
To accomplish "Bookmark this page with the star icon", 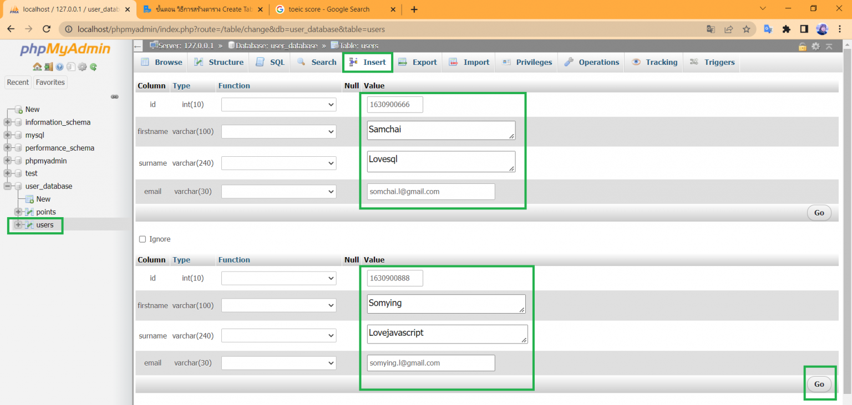I will pyautogui.click(x=746, y=29).
